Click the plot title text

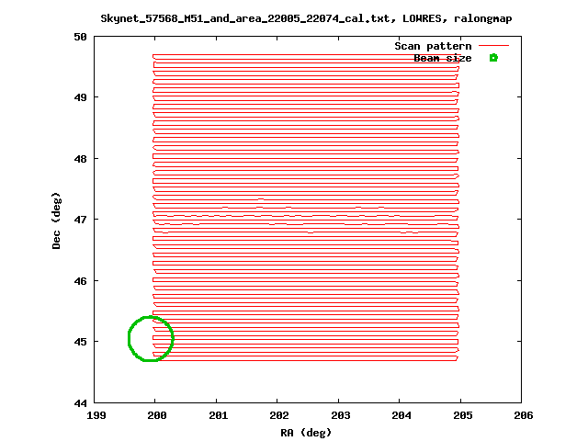click(x=306, y=18)
